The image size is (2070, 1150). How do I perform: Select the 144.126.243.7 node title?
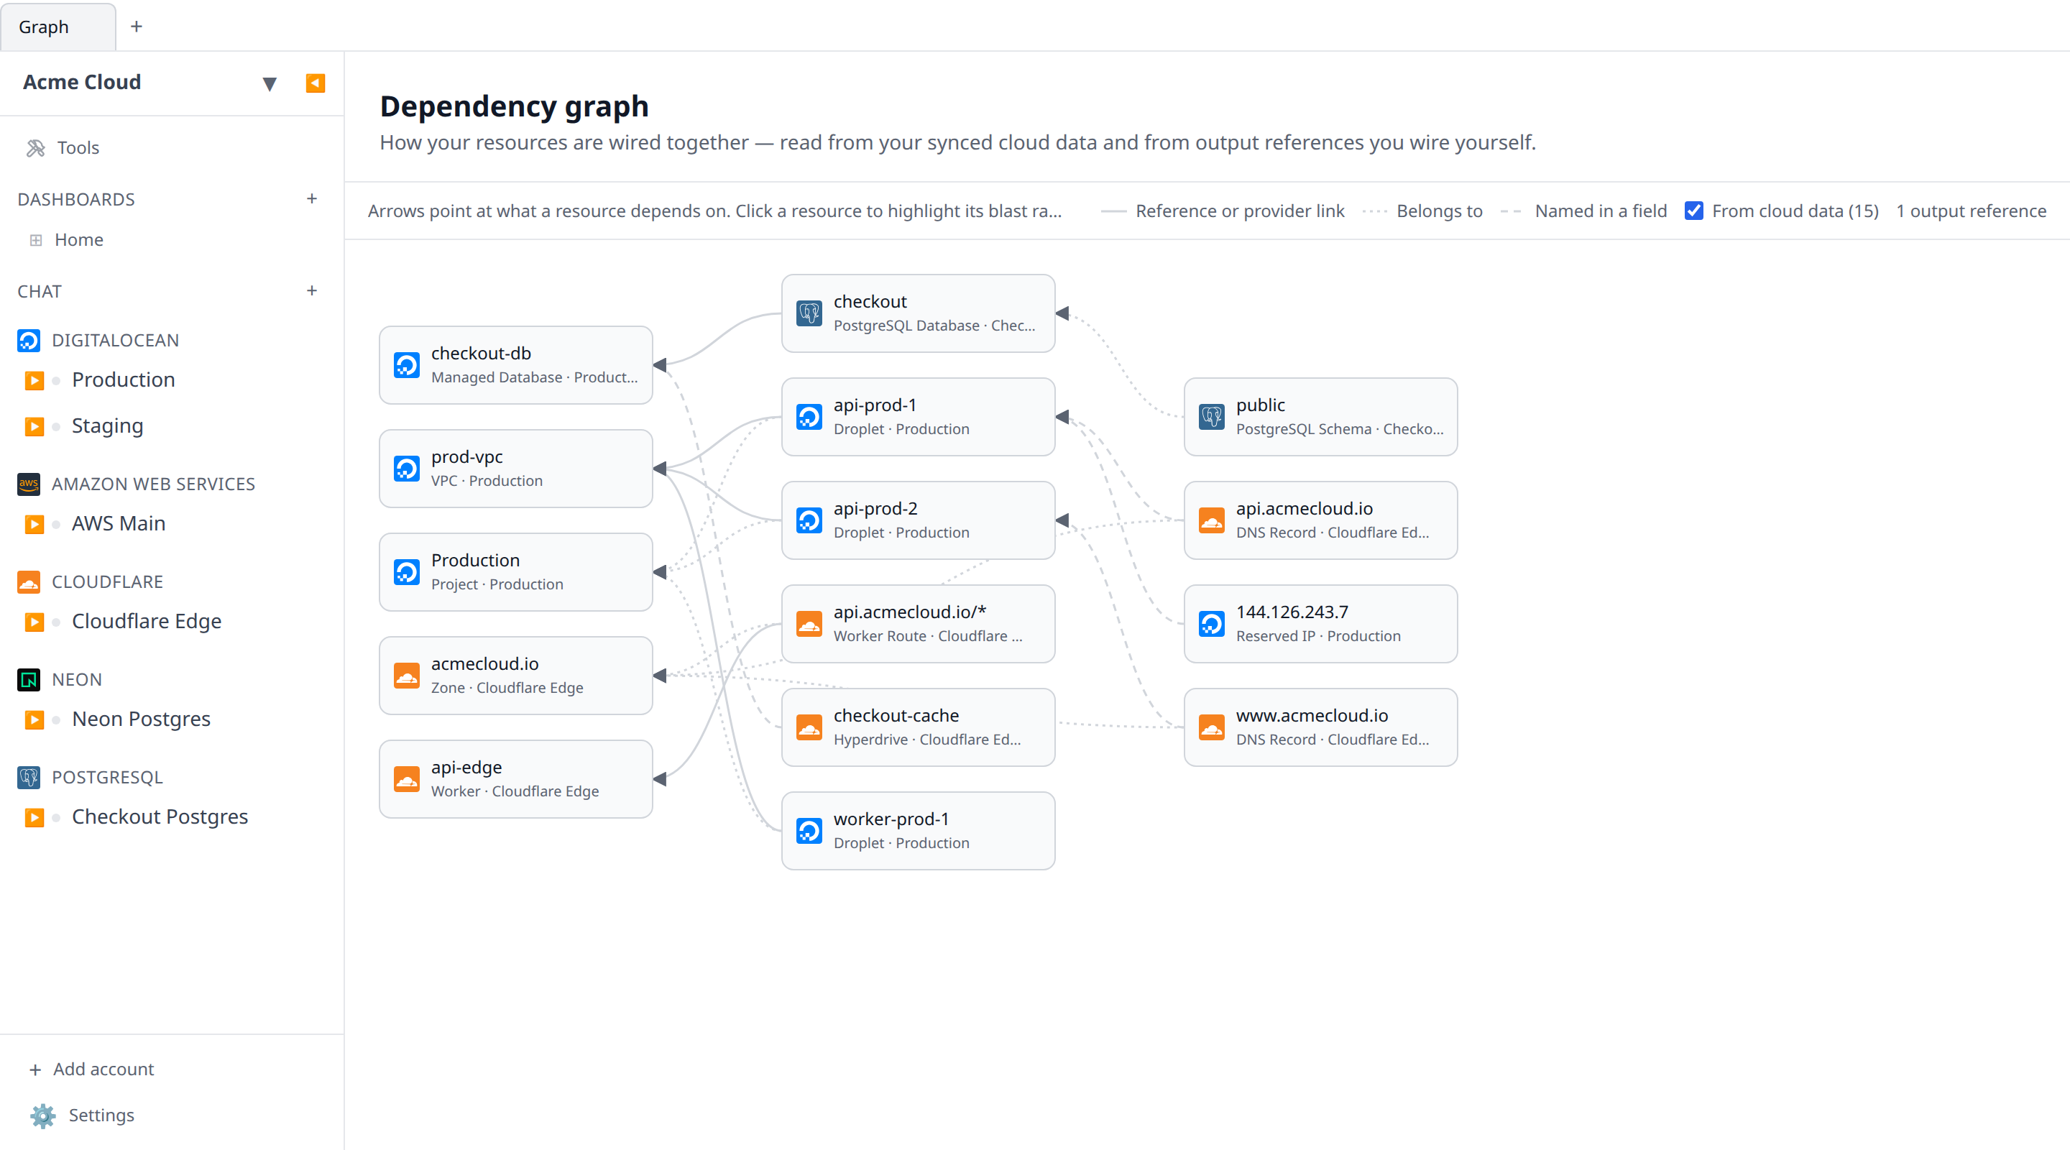coord(1292,612)
